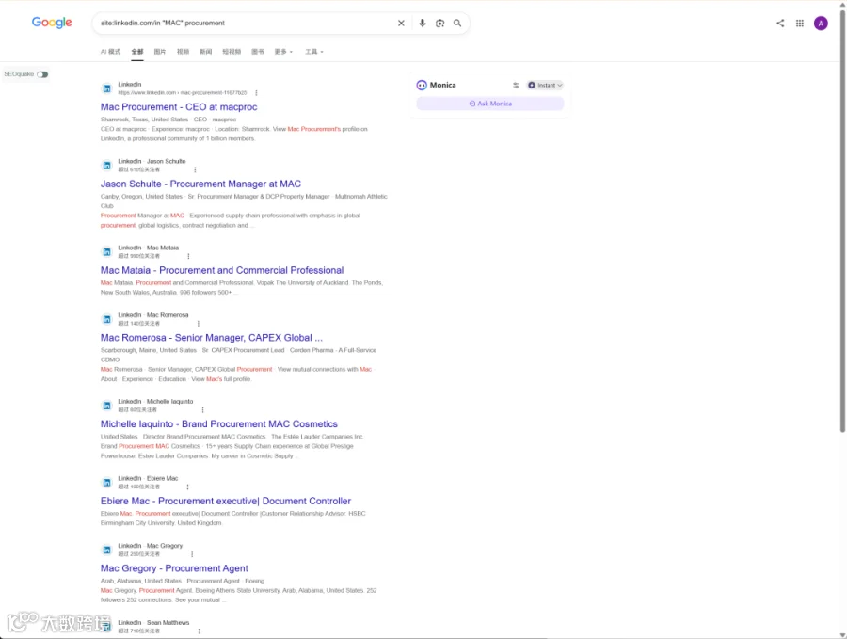Open Google Lens image search icon
847x639 pixels.
pos(439,24)
